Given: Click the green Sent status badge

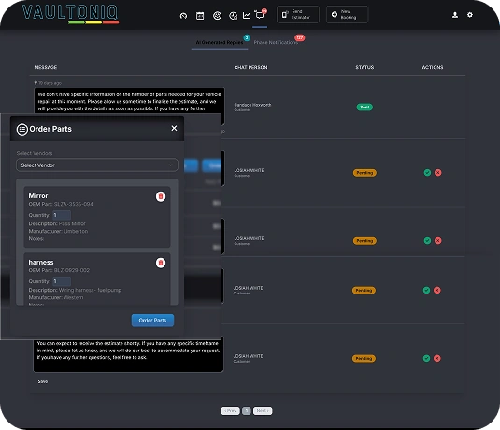Looking at the screenshot, I should pyautogui.click(x=364, y=107).
